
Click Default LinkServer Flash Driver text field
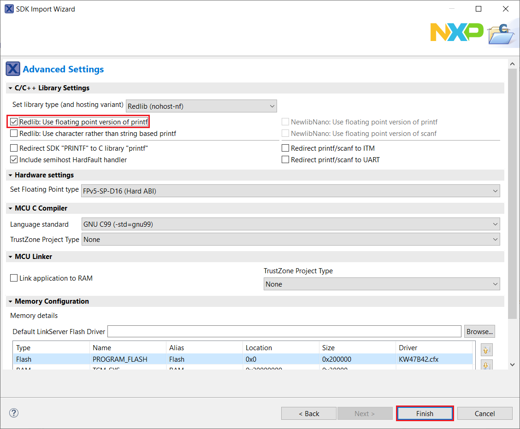284,331
